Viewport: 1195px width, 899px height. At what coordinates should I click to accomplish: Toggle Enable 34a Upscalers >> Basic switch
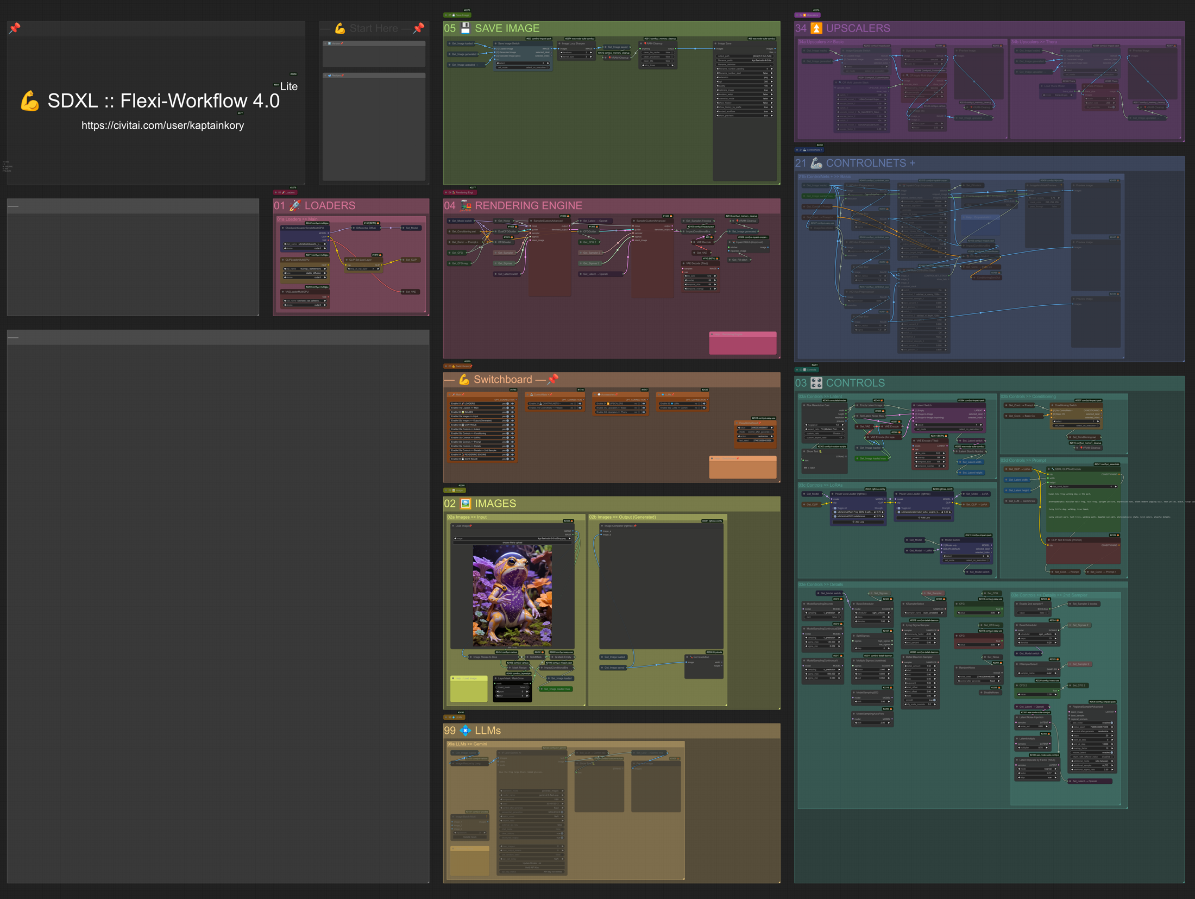tap(639, 408)
